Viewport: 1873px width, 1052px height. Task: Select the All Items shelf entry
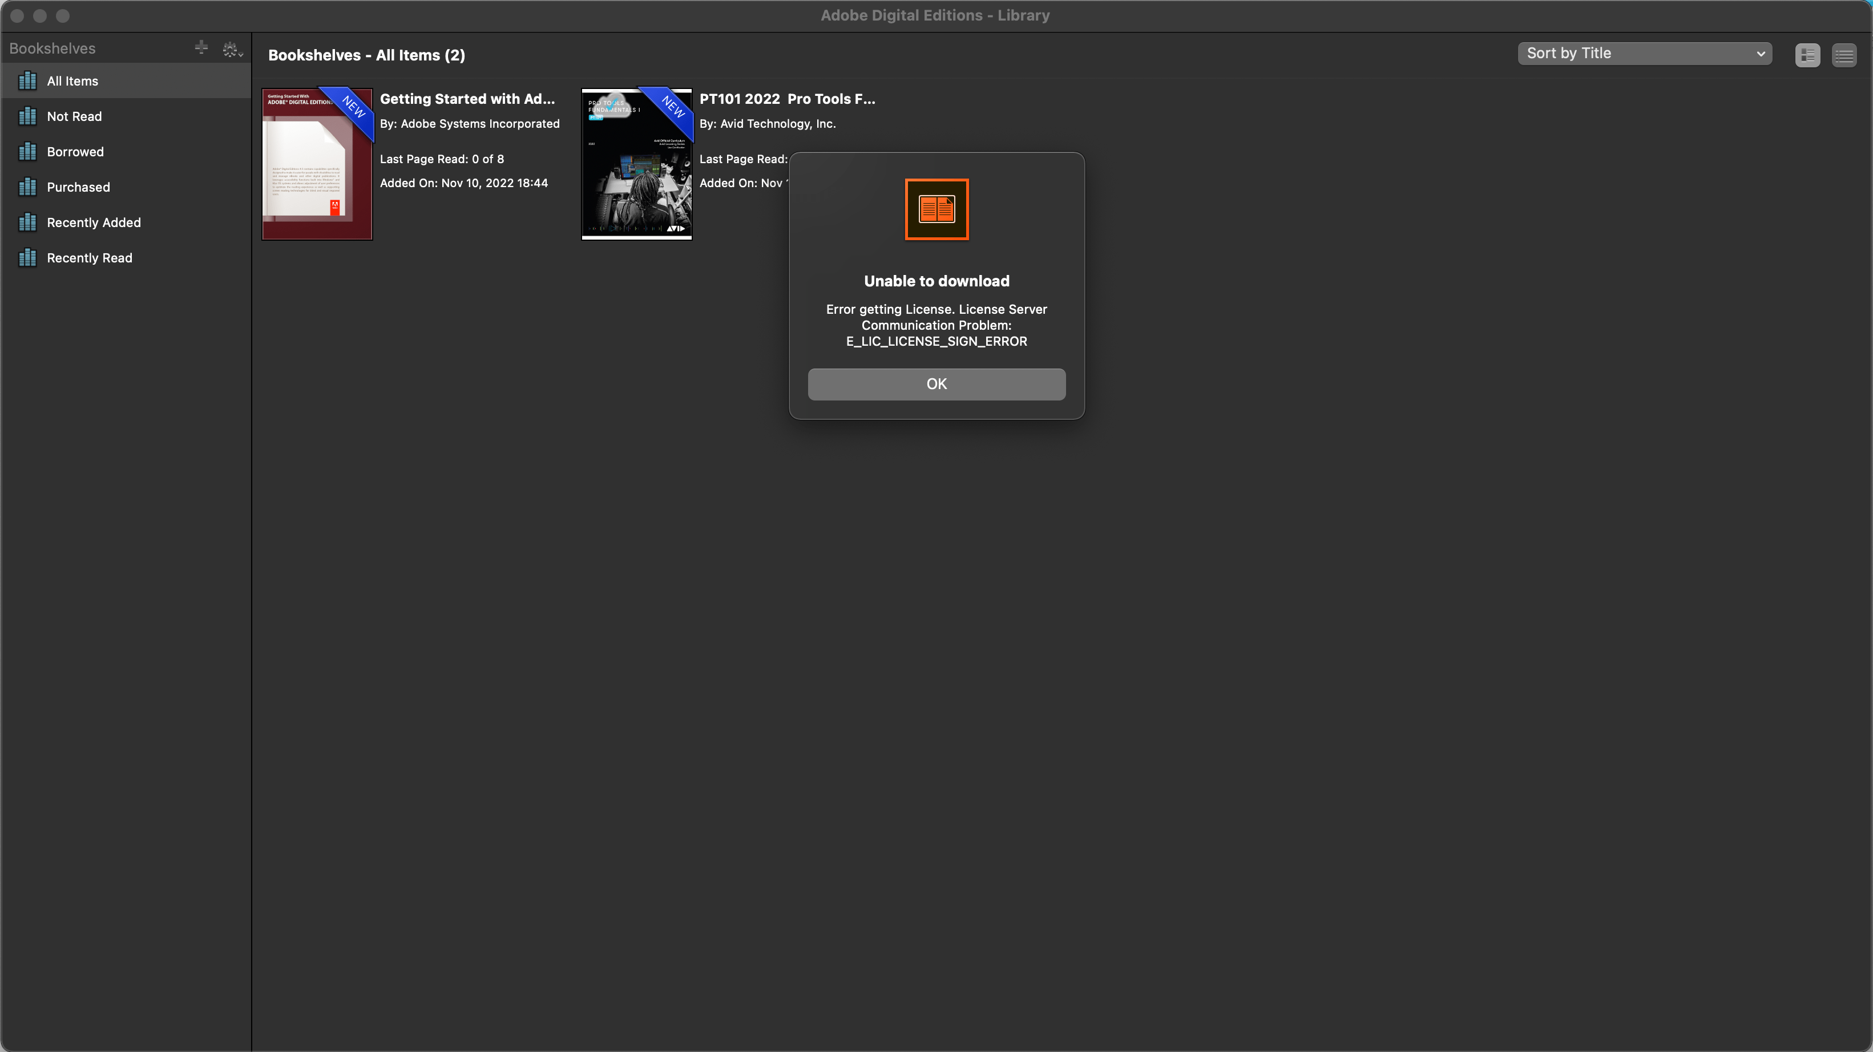tap(72, 80)
